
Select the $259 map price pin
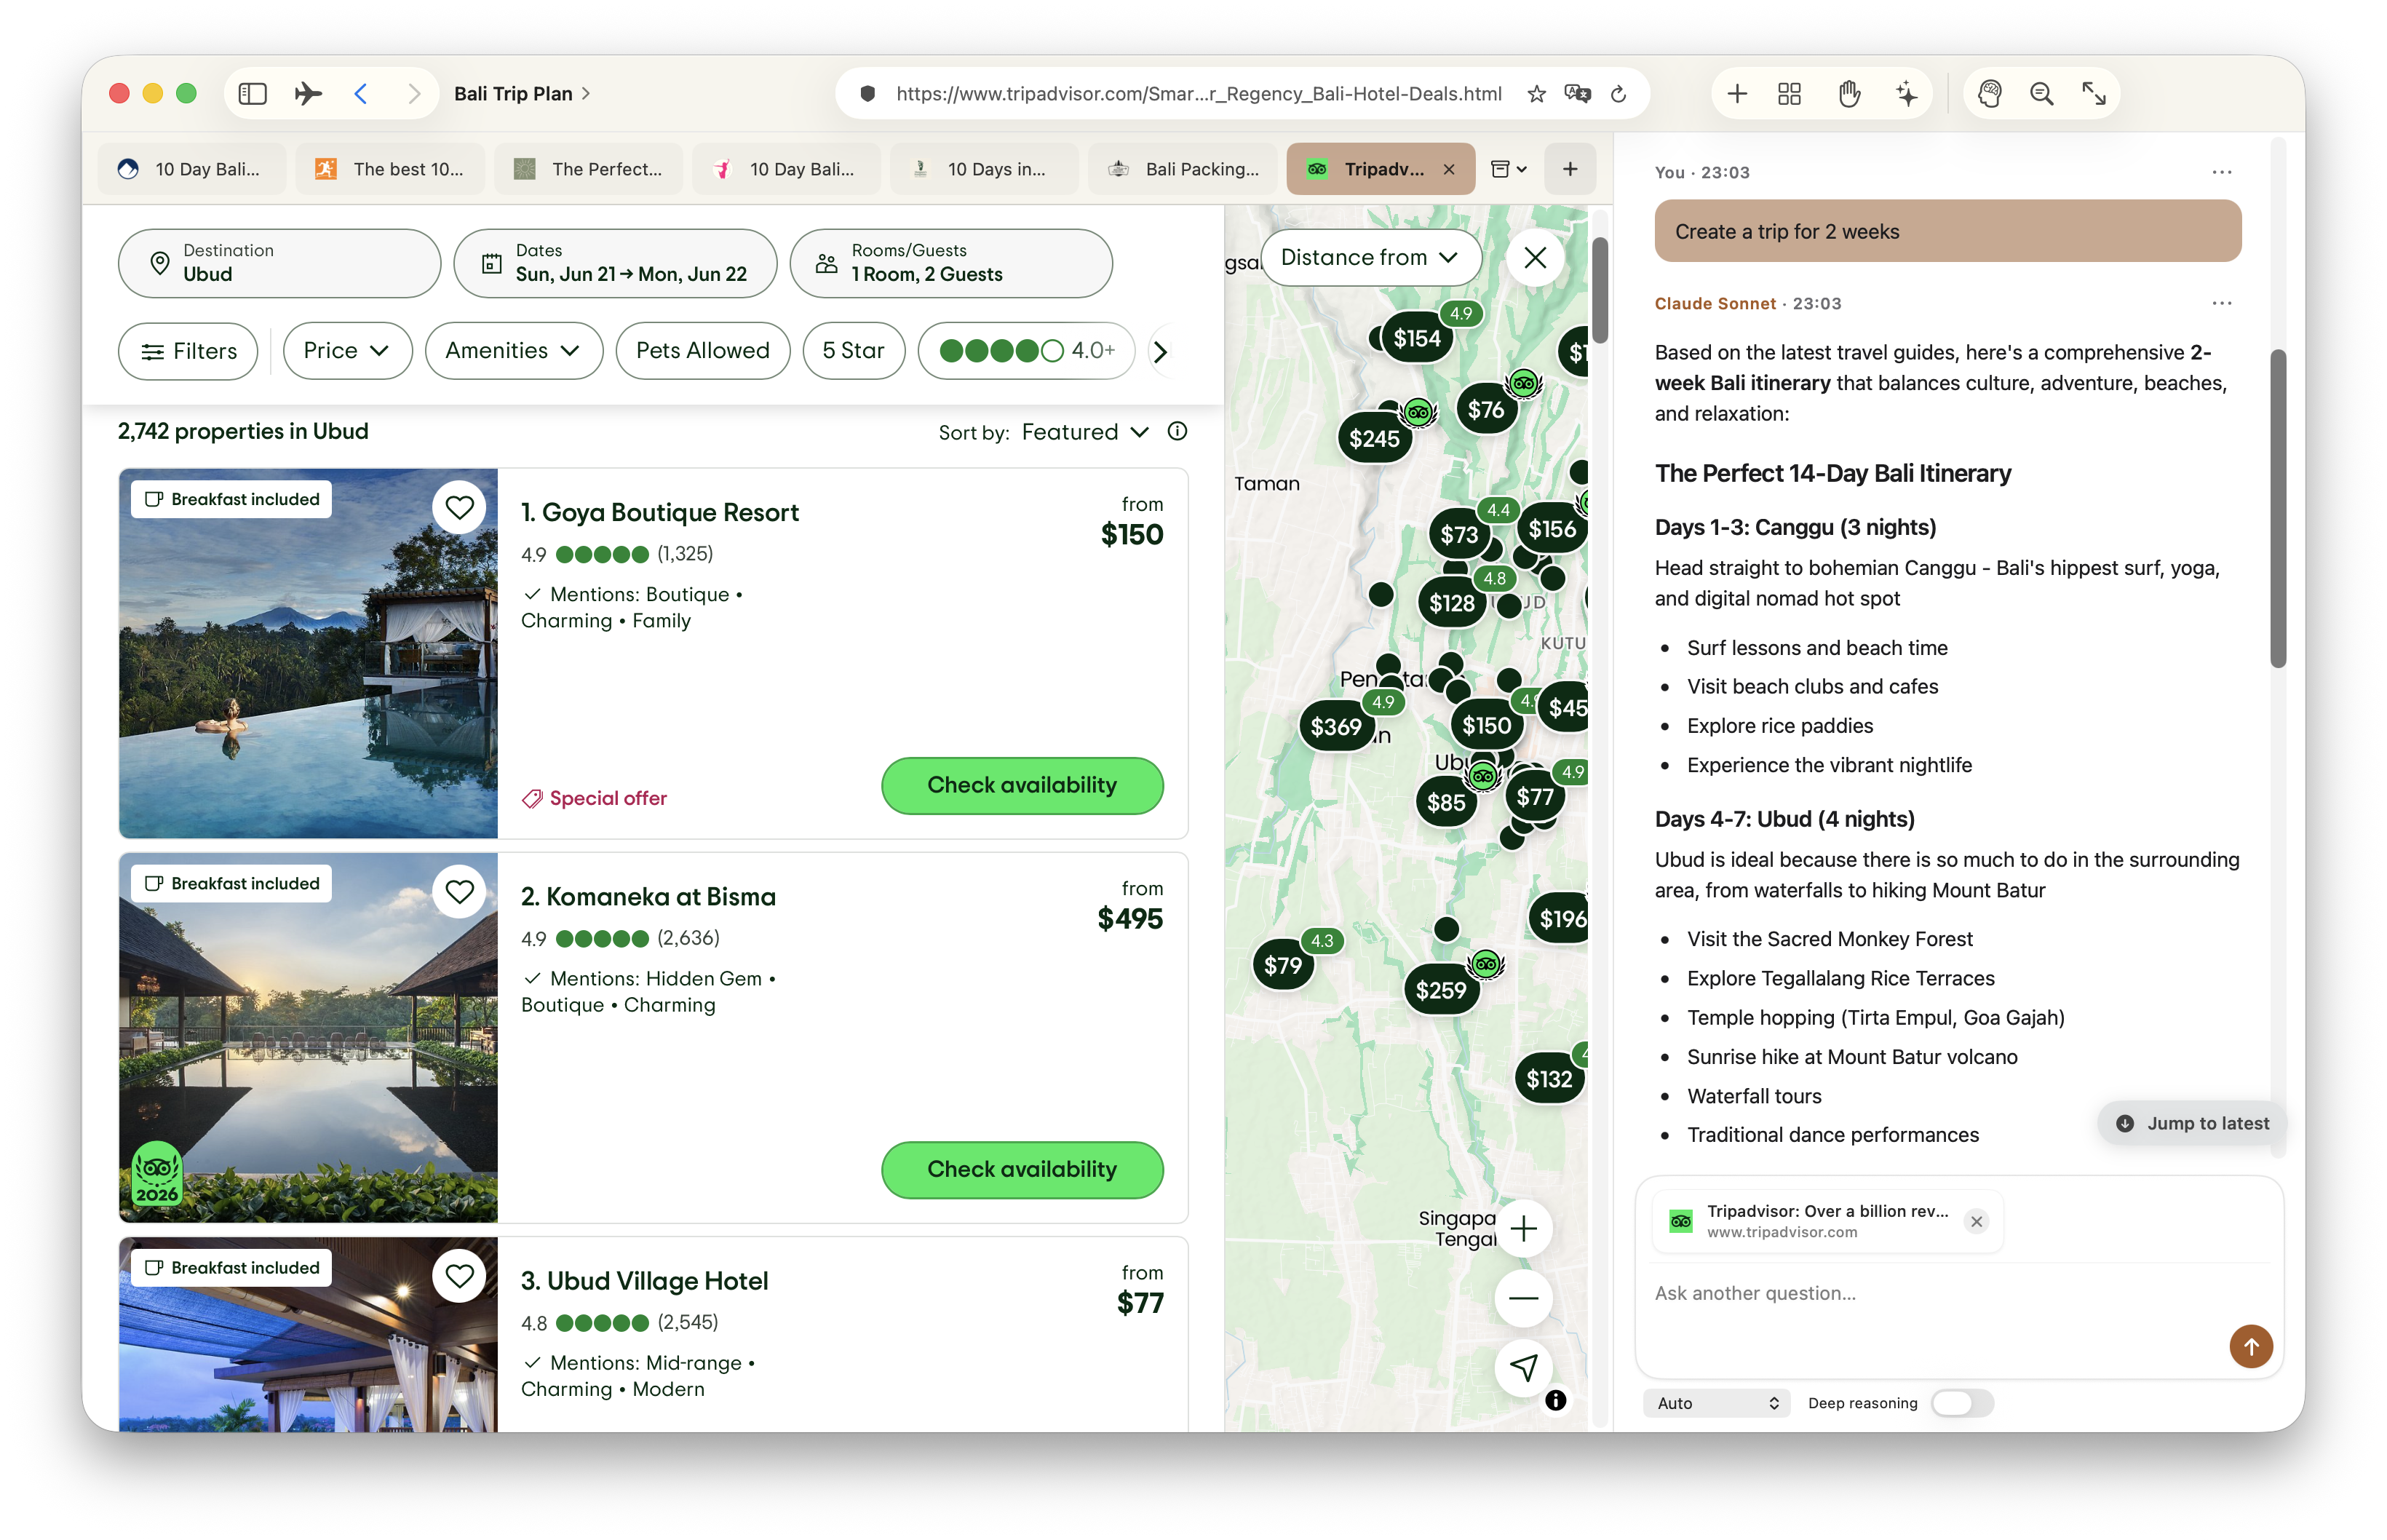pos(1441,990)
